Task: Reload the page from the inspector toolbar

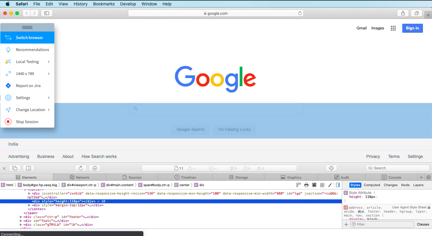Action: [81, 168]
